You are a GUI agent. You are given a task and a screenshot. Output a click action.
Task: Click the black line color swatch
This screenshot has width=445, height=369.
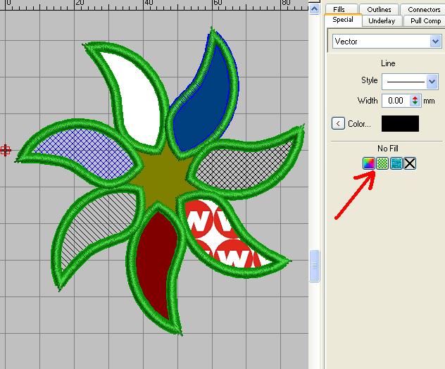400,124
